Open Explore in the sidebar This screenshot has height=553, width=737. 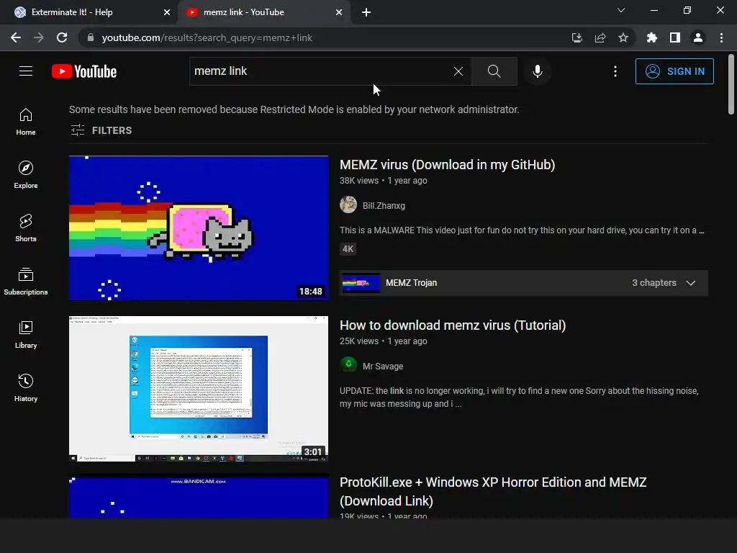[x=26, y=175]
